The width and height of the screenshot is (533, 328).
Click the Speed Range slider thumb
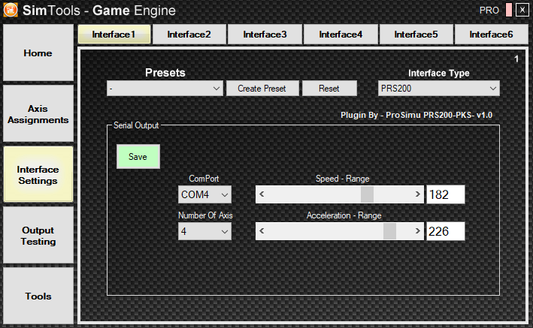tap(367, 194)
